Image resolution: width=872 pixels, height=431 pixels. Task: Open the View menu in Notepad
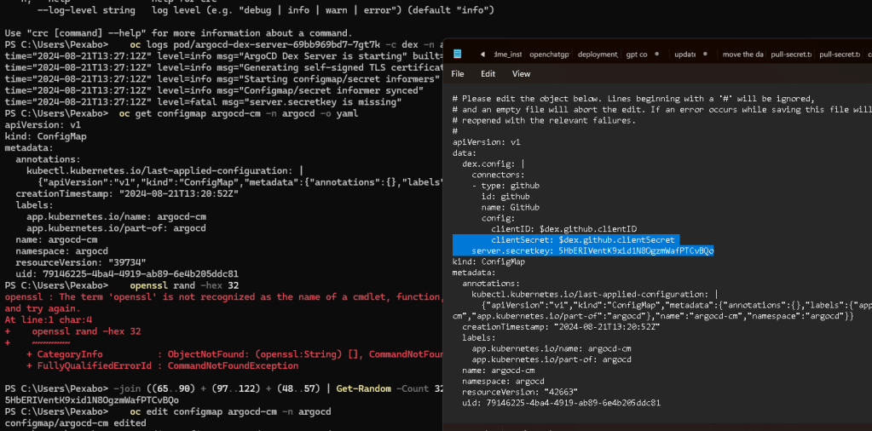[x=521, y=74]
